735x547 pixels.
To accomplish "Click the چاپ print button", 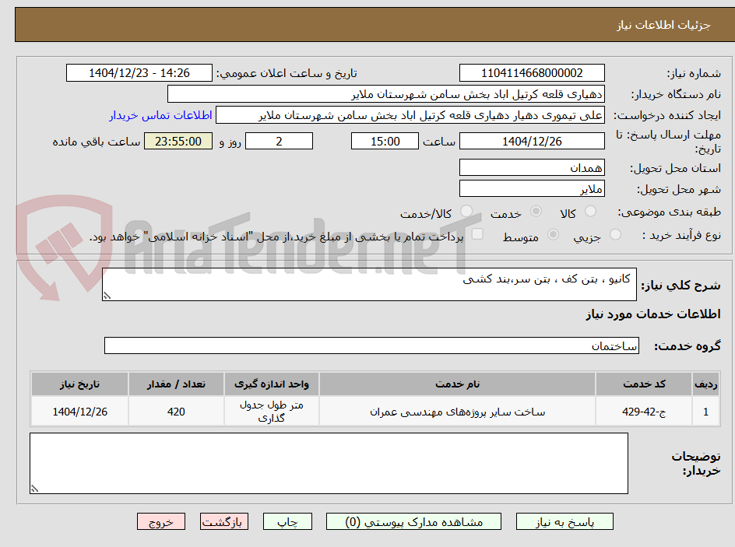I will 287,521.
